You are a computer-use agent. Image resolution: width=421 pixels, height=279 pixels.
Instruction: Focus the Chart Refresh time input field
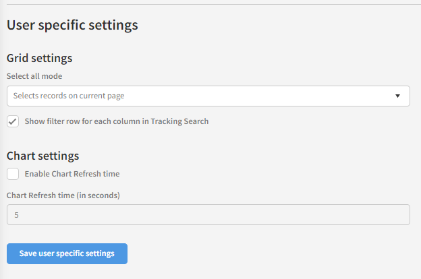click(x=208, y=215)
